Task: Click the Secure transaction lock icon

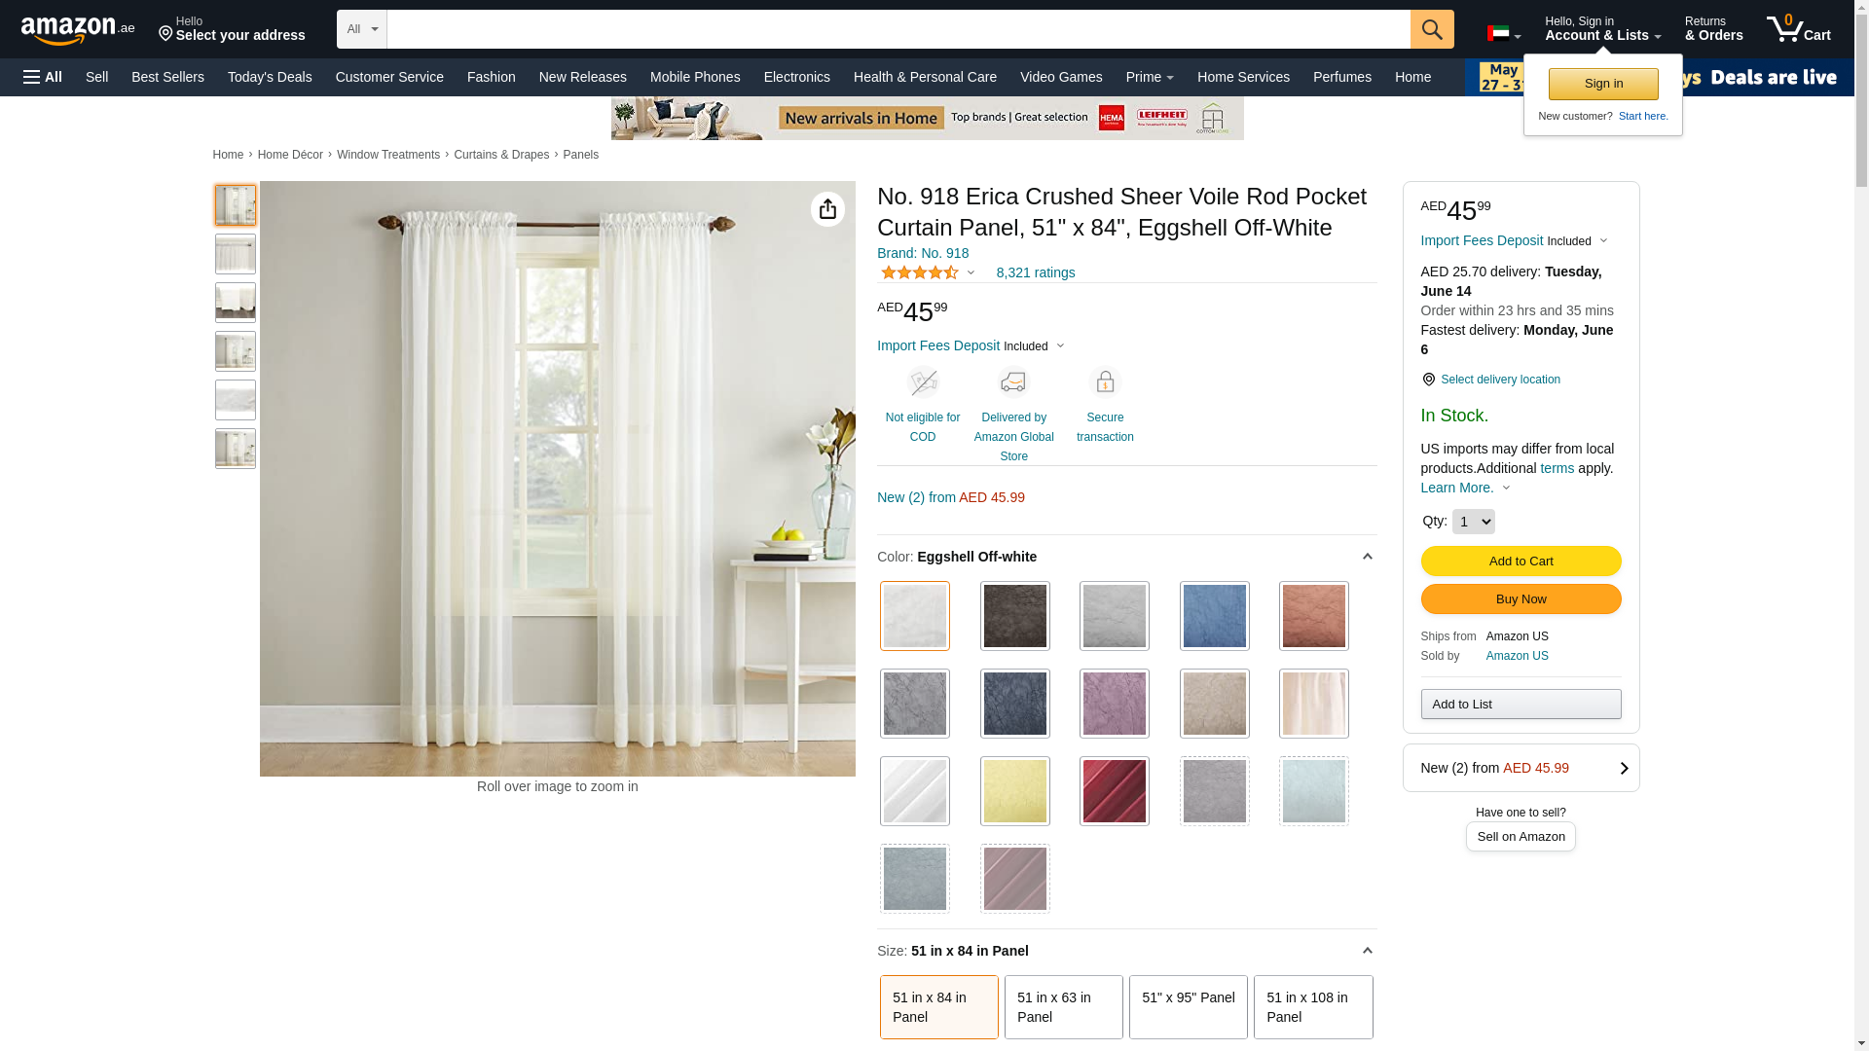Action: coord(1105,382)
